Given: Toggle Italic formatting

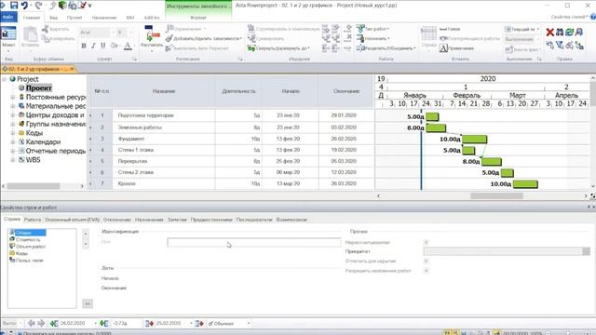Looking at the screenshot, I should tap(93, 46).
